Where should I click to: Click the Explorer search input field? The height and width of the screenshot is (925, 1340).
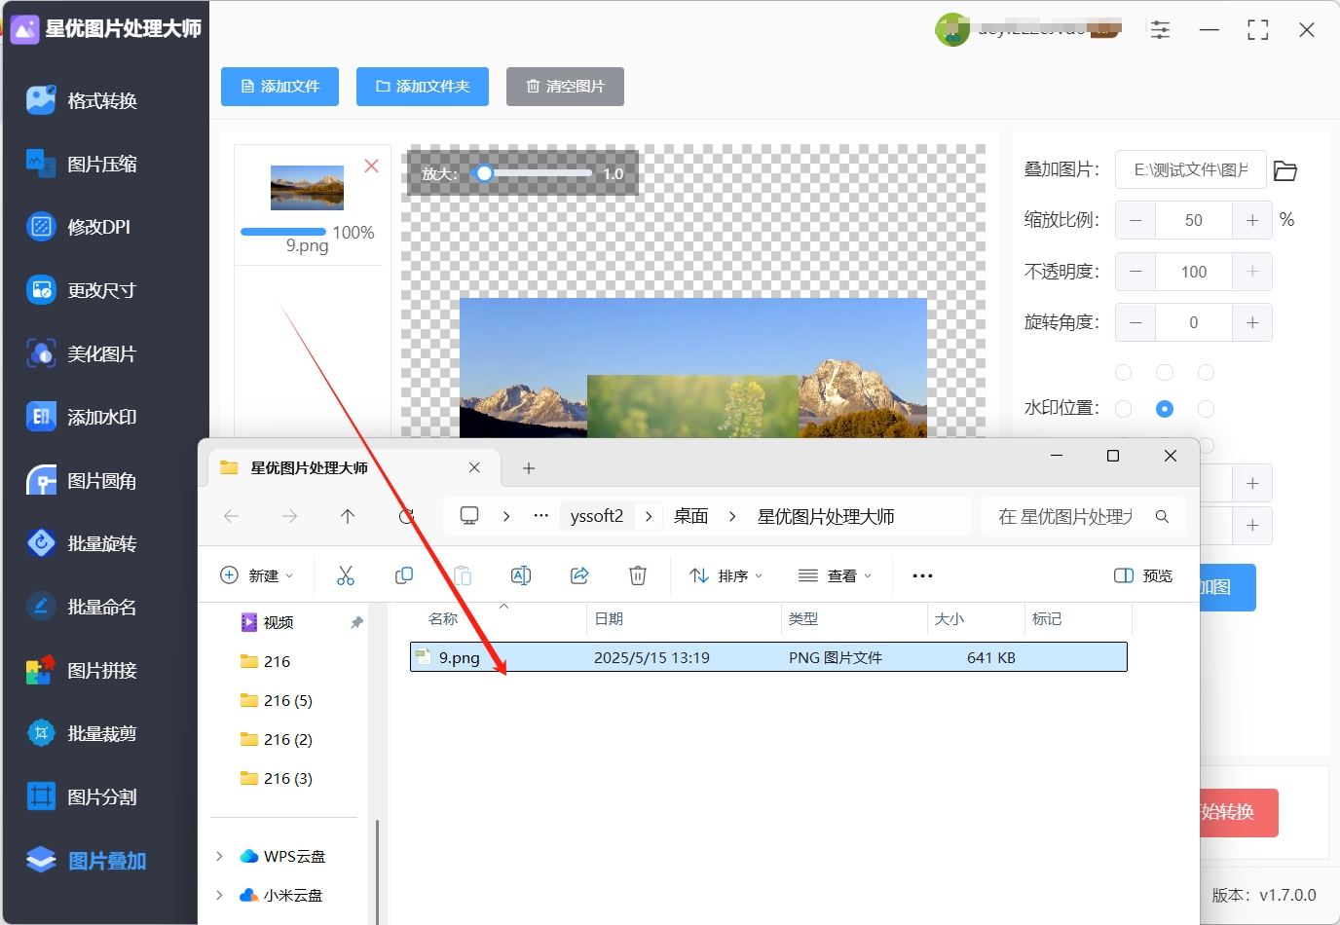coord(1066,516)
